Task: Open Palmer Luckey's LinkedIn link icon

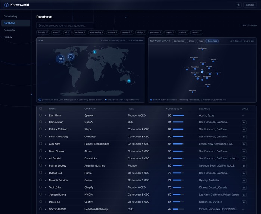Action: 244,166
